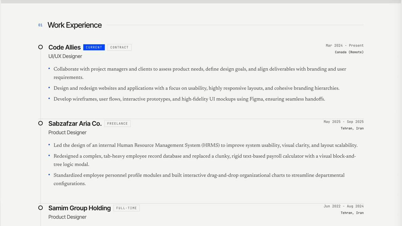The image size is (402, 226).
Task: Click the Samim Group Holding company name
Action: (x=79, y=208)
